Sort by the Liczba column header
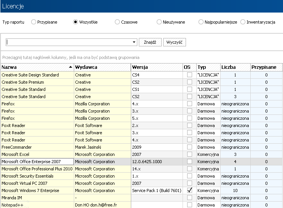283x208 pixels. pyautogui.click(x=235, y=67)
